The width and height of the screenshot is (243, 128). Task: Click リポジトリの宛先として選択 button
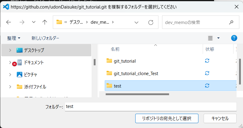[167, 119]
